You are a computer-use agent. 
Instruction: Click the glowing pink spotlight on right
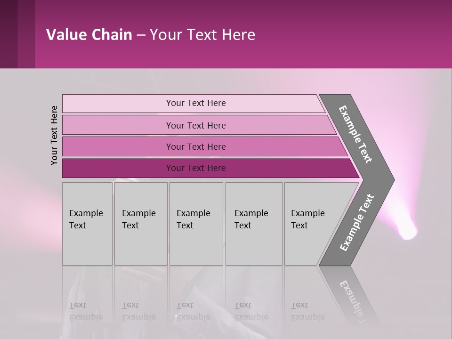click(408, 230)
